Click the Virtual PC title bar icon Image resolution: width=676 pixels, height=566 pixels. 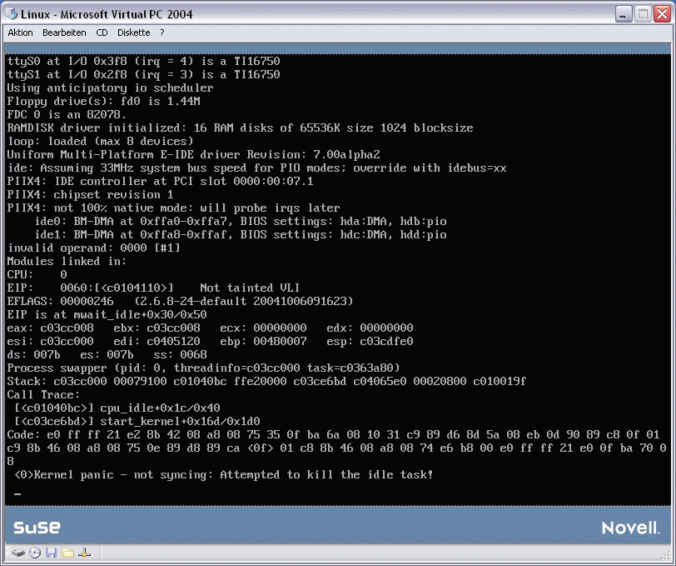click(x=11, y=14)
